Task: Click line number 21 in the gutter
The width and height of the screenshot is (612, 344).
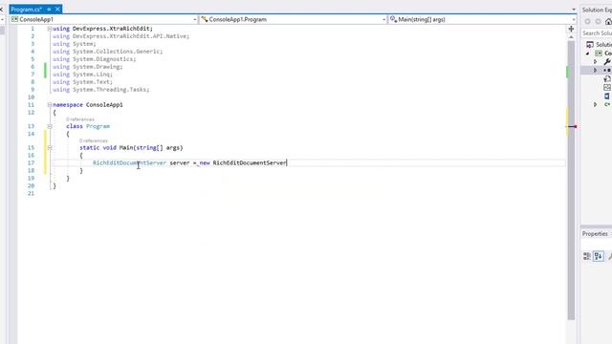Action: click(32, 193)
